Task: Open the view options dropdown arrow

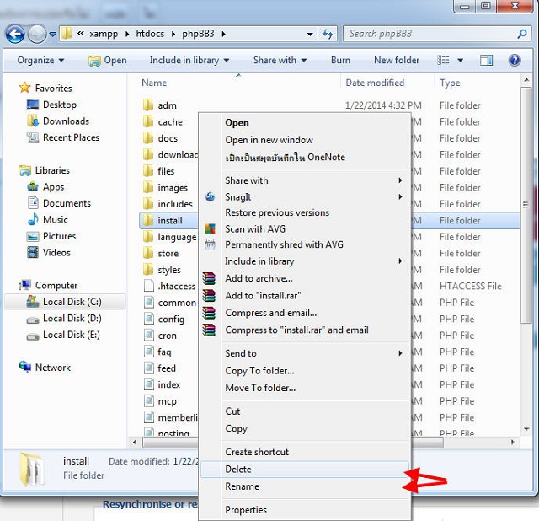Action: click(x=460, y=61)
